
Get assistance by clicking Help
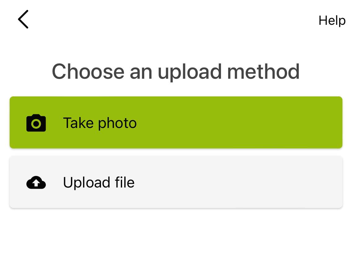click(332, 20)
